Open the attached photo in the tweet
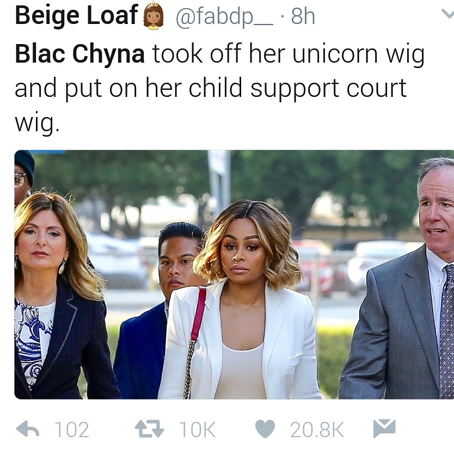Image resolution: width=454 pixels, height=454 pixels. pyautogui.click(x=234, y=274)
